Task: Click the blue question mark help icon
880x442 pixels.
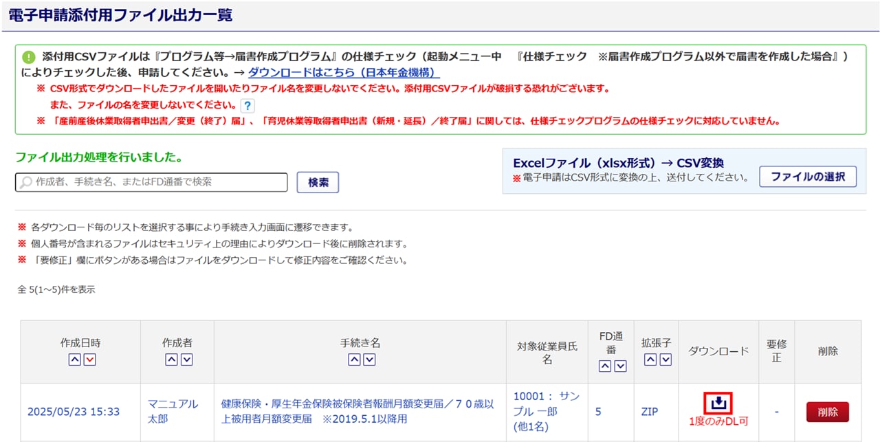Action: click(x=247, y=105)
